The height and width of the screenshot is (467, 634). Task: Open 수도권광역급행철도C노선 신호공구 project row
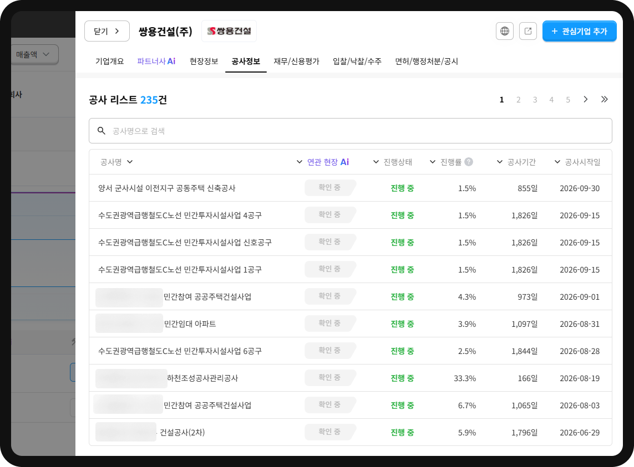coord(350,242)
